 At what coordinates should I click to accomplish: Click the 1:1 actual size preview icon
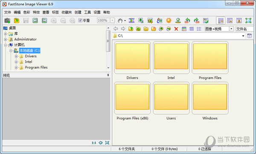point(94,143)
